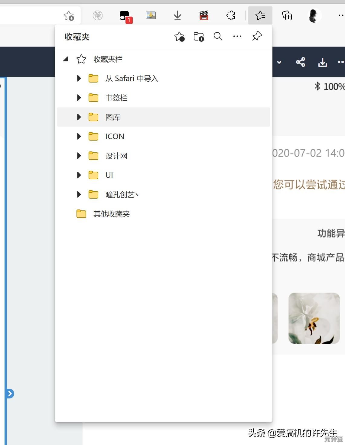The height and width of the screenshot is (445, 345).
Task: Click the star in the address bar
Action: pyautogui.click(x=69, y=15)
